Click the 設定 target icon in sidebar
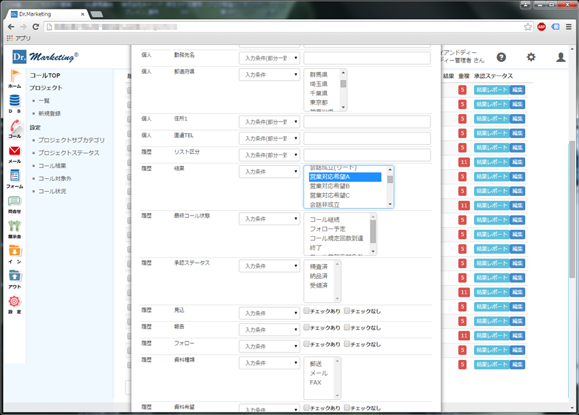Viewport: 579px width, 415px height. (14, 303)
